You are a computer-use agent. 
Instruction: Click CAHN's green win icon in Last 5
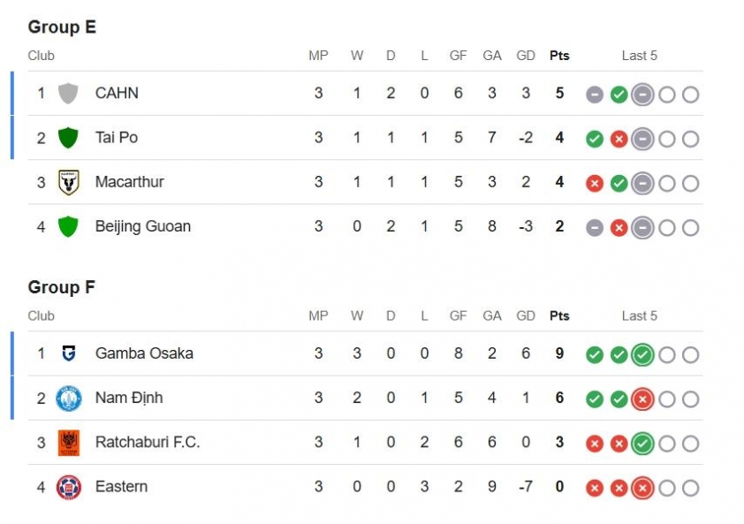[x=619, y=95]
